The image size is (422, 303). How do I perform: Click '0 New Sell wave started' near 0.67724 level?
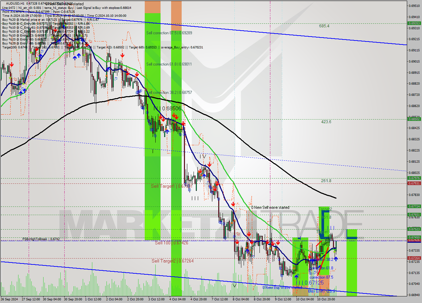pyautogui.click(x=270, y=207)
